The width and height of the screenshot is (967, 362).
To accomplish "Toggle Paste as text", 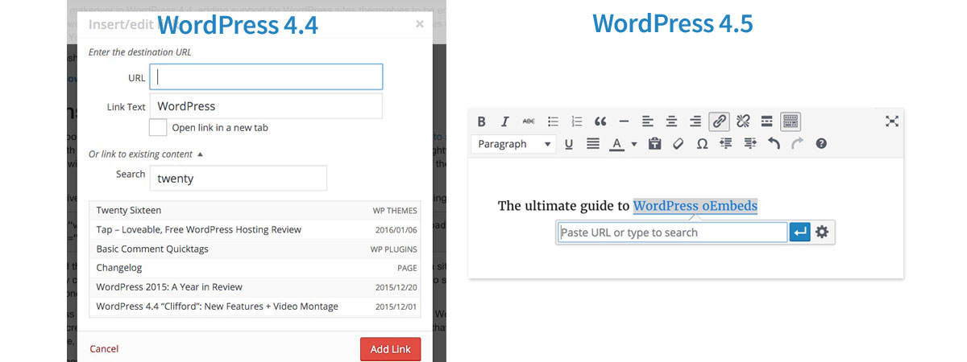I will click(654, 144).
